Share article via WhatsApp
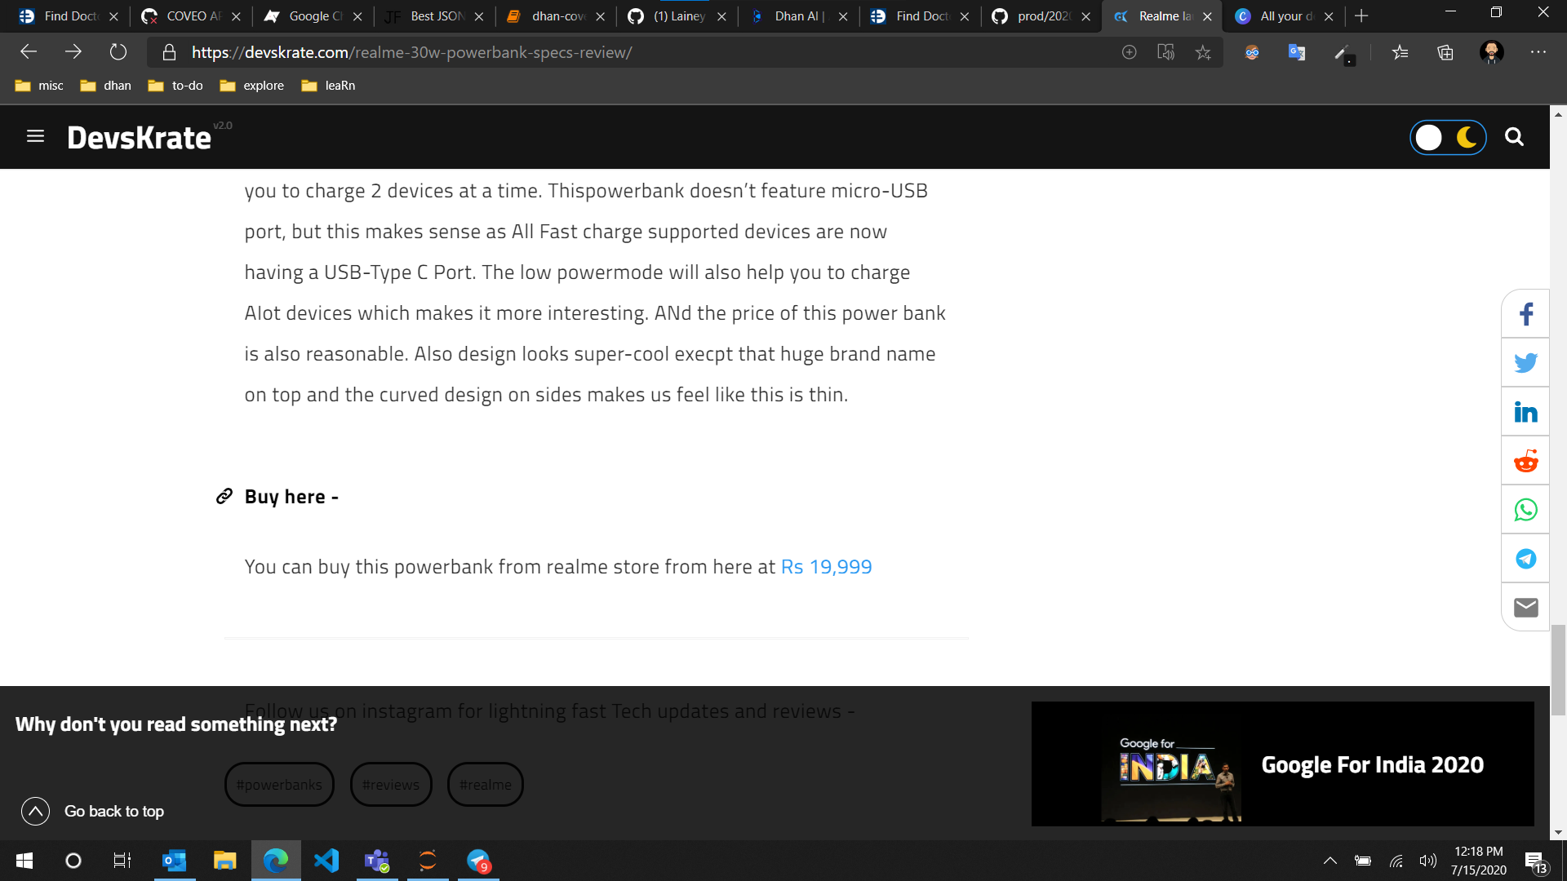 click(1525, 510)
